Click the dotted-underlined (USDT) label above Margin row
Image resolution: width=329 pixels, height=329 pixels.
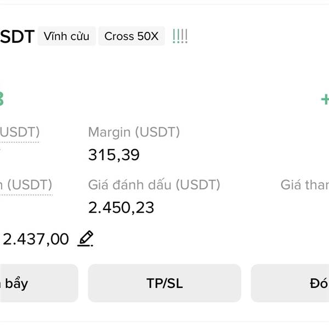pos(20,132)
